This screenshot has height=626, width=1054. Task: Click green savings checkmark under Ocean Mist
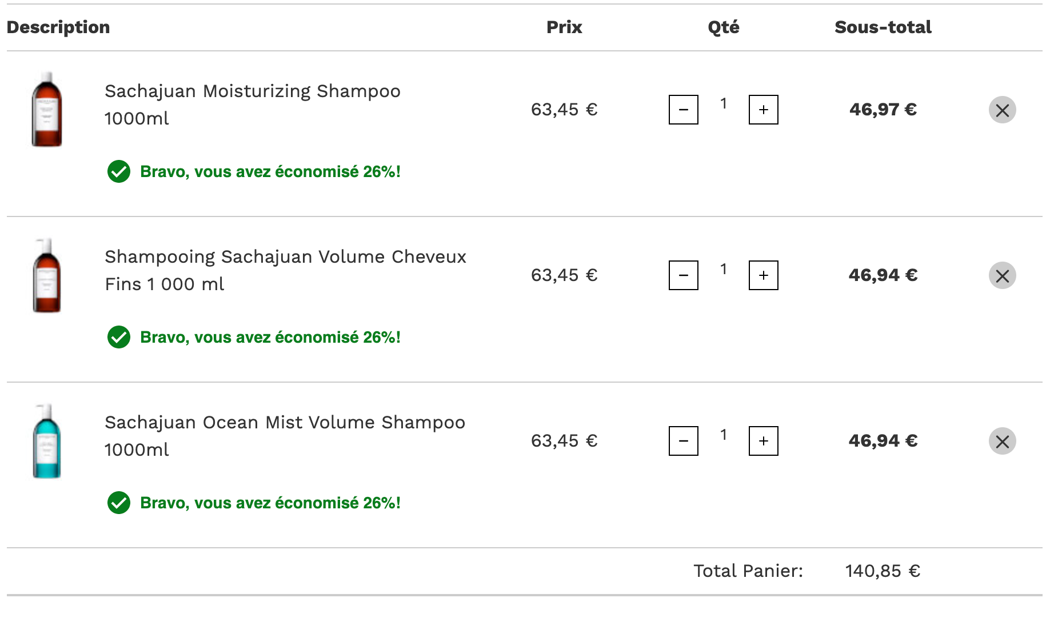click(x=119, y=503)
